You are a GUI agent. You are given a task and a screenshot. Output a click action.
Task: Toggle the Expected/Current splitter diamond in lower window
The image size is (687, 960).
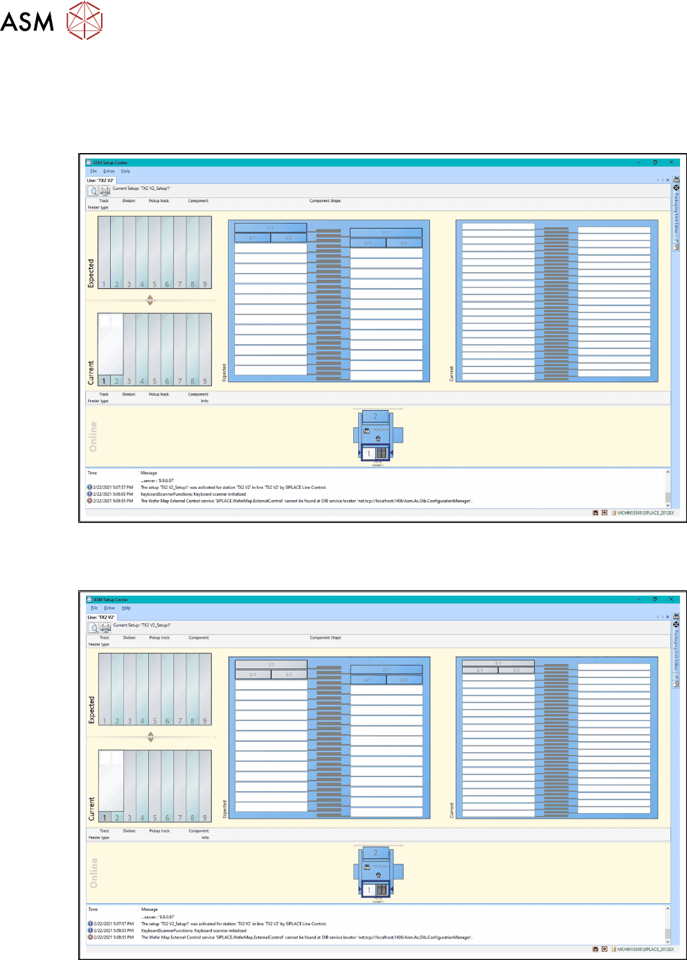tap(151, 737)
